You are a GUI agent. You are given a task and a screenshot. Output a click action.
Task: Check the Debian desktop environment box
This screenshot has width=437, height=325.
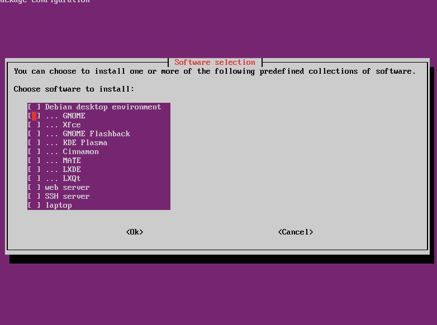click(34, 107)
